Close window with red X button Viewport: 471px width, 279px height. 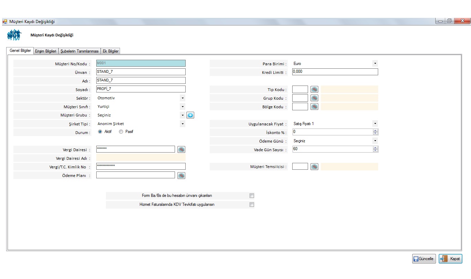point(462,21)
